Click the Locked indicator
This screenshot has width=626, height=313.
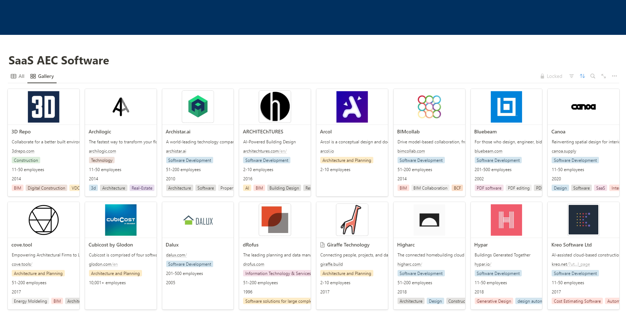551,76
